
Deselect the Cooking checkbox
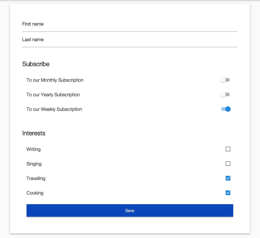(228, 193)
